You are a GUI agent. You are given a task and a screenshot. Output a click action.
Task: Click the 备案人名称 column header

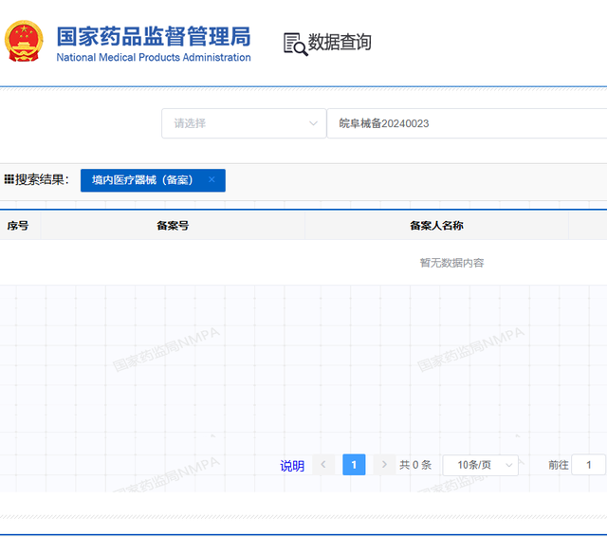436,226
